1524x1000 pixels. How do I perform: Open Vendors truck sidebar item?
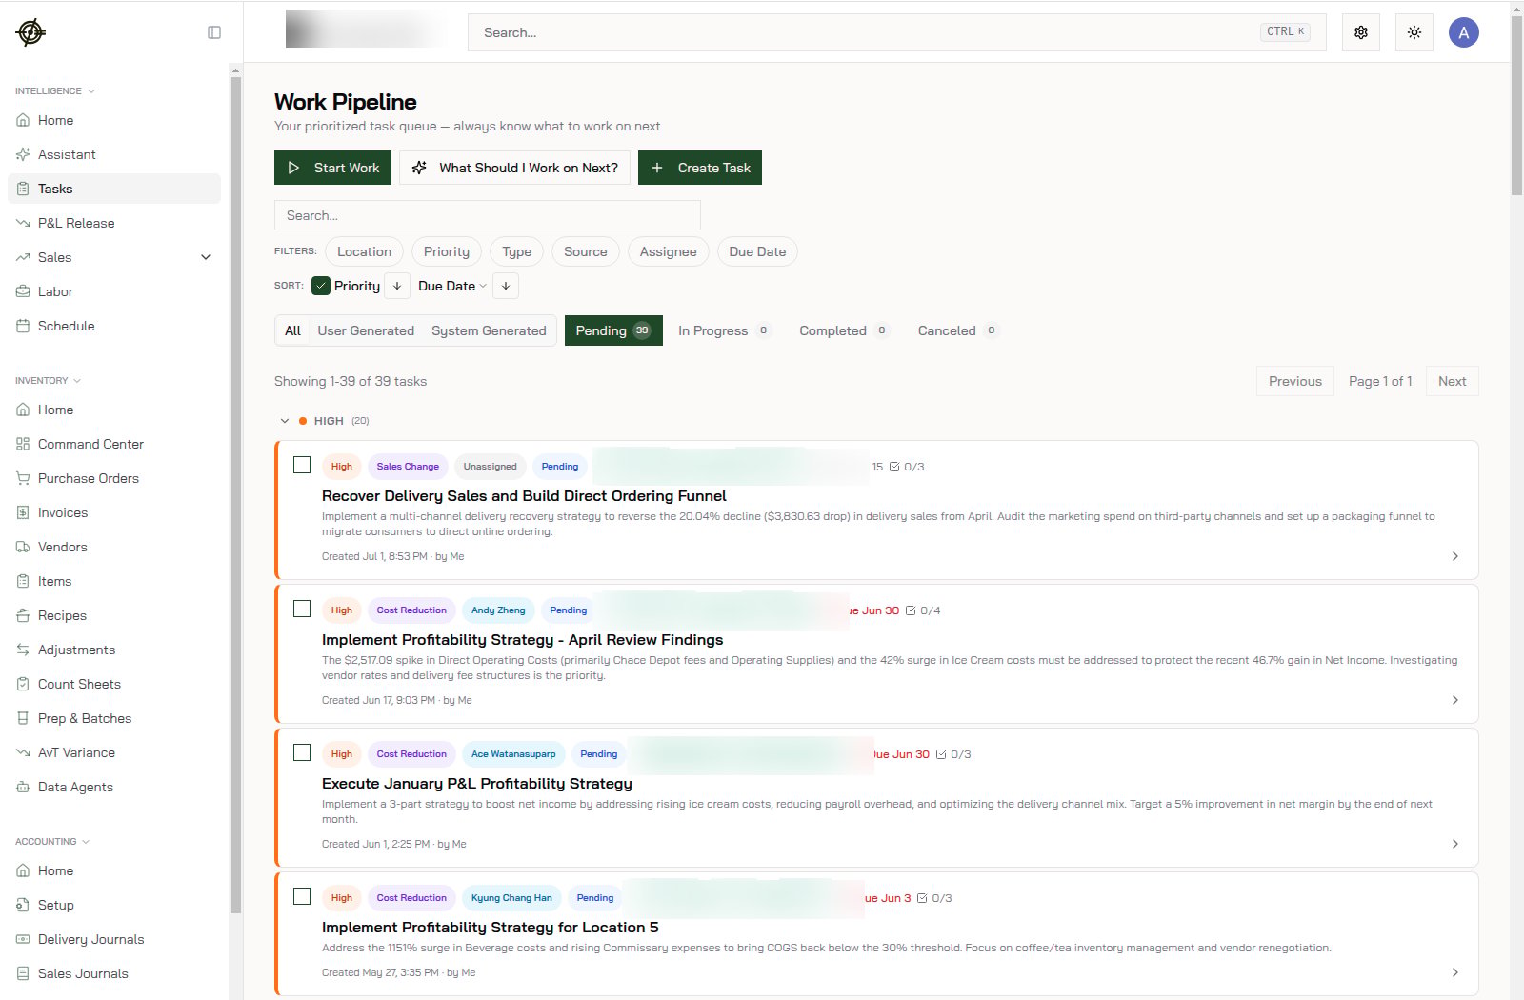[114, 547]
